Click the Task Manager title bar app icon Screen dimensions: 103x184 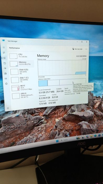tap(4, 41)
